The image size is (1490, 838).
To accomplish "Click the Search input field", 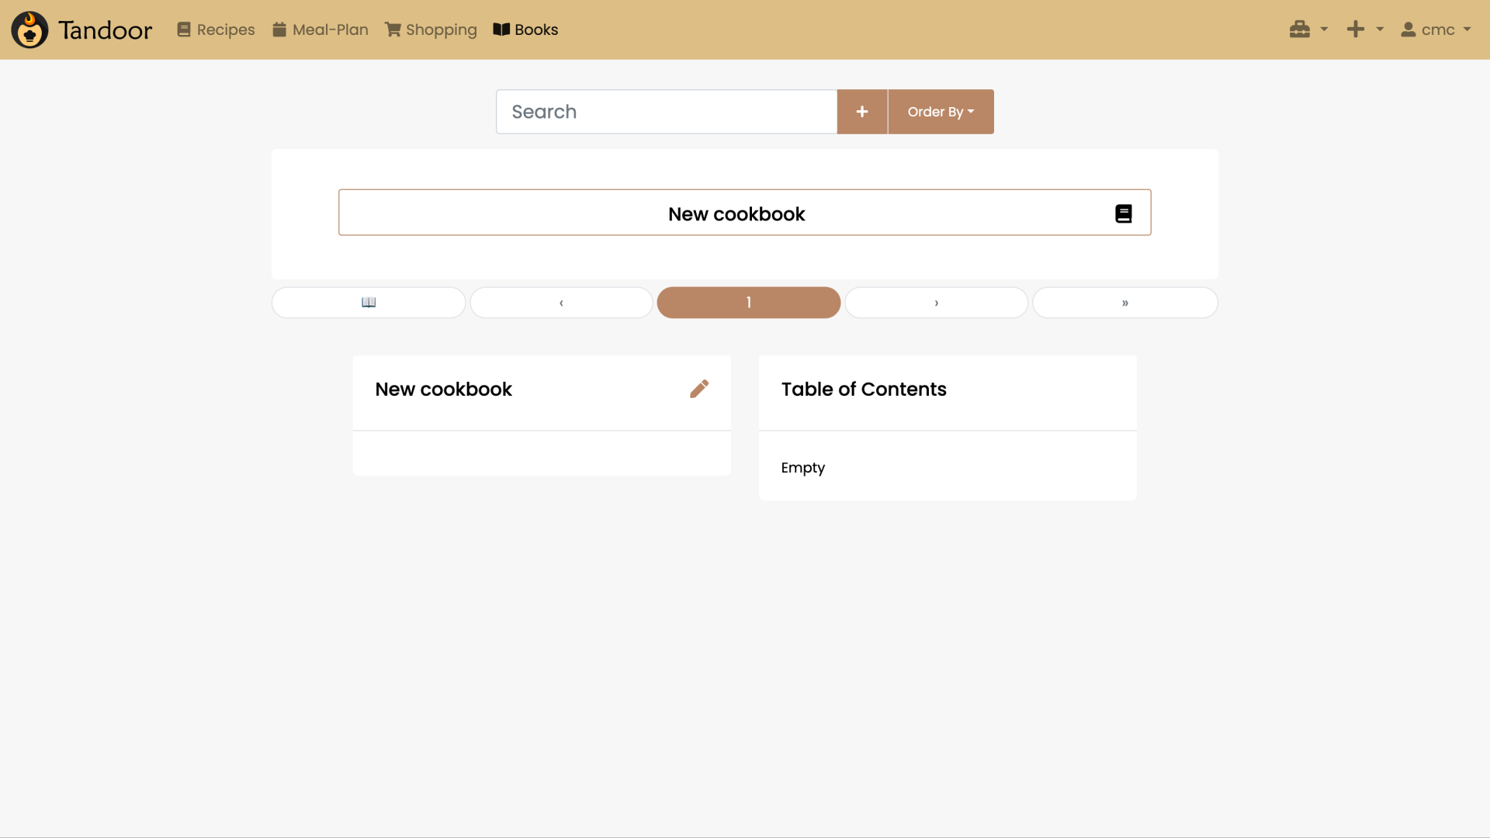I will tap(666, 112).
